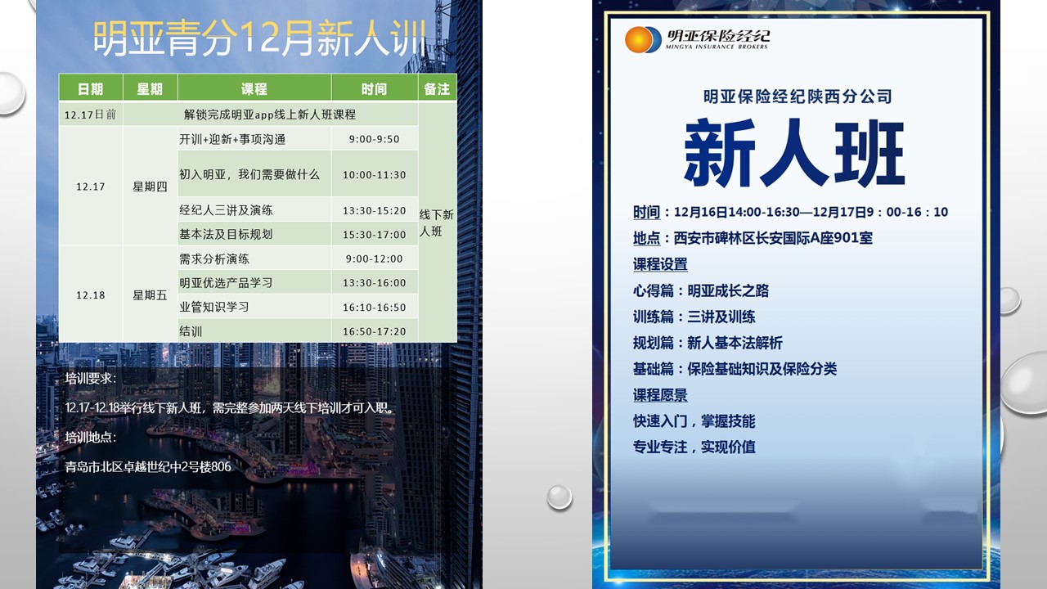Select the 课程愿景 heading
This screenshot has width=1047, height=589.
coord(660,395)
